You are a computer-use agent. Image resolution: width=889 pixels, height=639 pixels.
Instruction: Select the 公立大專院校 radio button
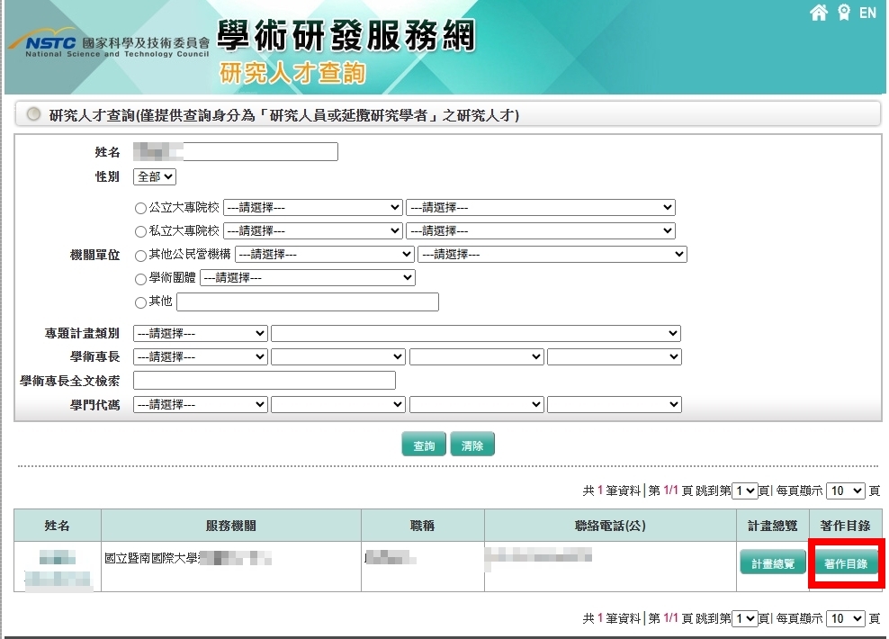click(140, 208)
